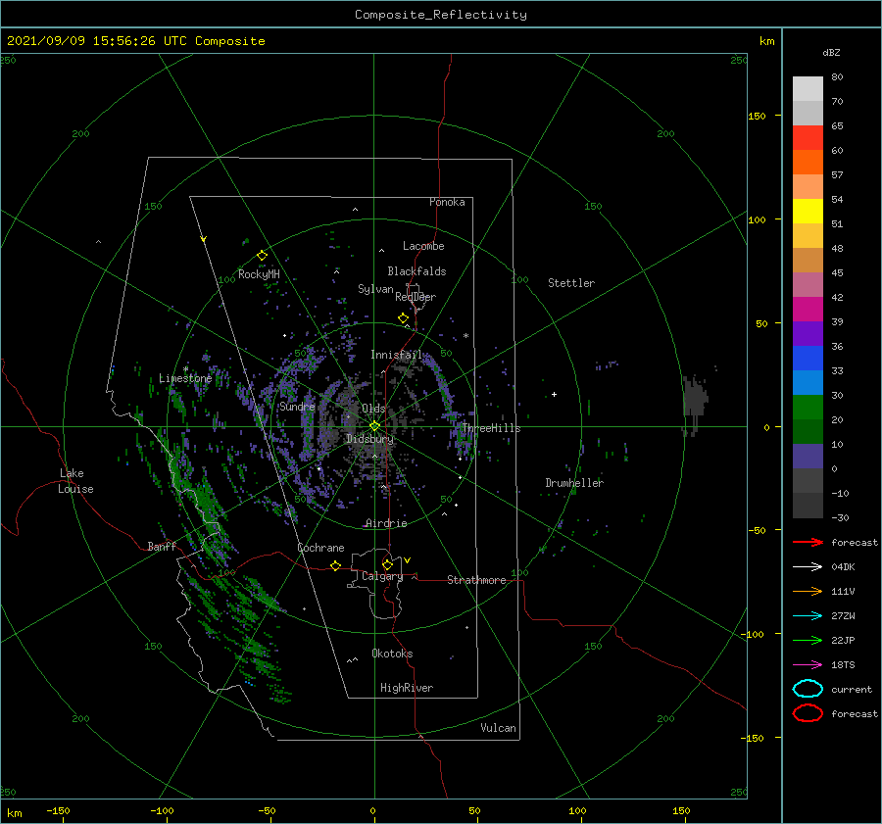Select the Ponoka label on map

447,202
